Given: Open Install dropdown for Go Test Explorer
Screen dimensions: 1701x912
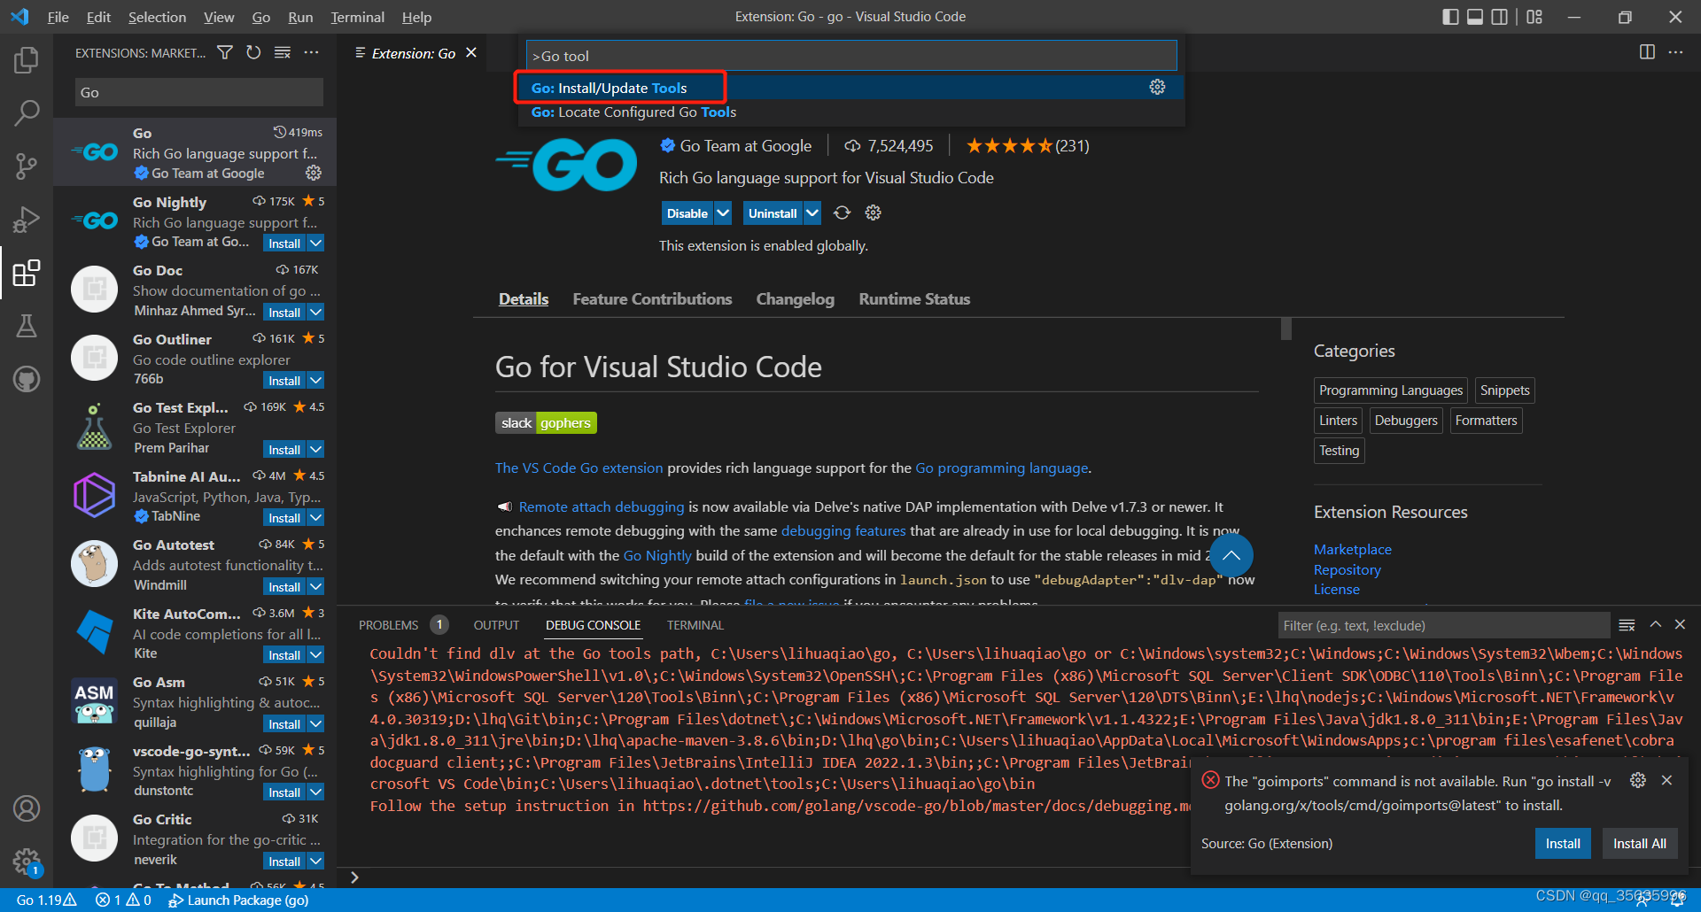Looking at the screenshot, I should pyautogui.click(x=315, y=449).
